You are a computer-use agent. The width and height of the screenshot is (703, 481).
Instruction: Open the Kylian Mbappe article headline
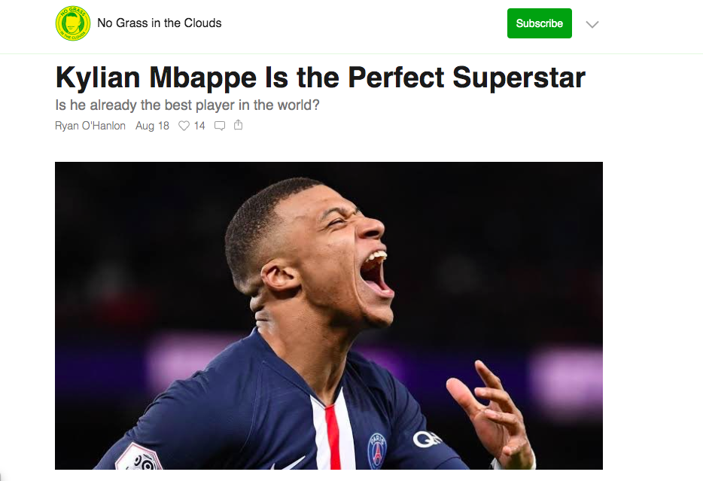pyautogui.click(x=320, y=78)
